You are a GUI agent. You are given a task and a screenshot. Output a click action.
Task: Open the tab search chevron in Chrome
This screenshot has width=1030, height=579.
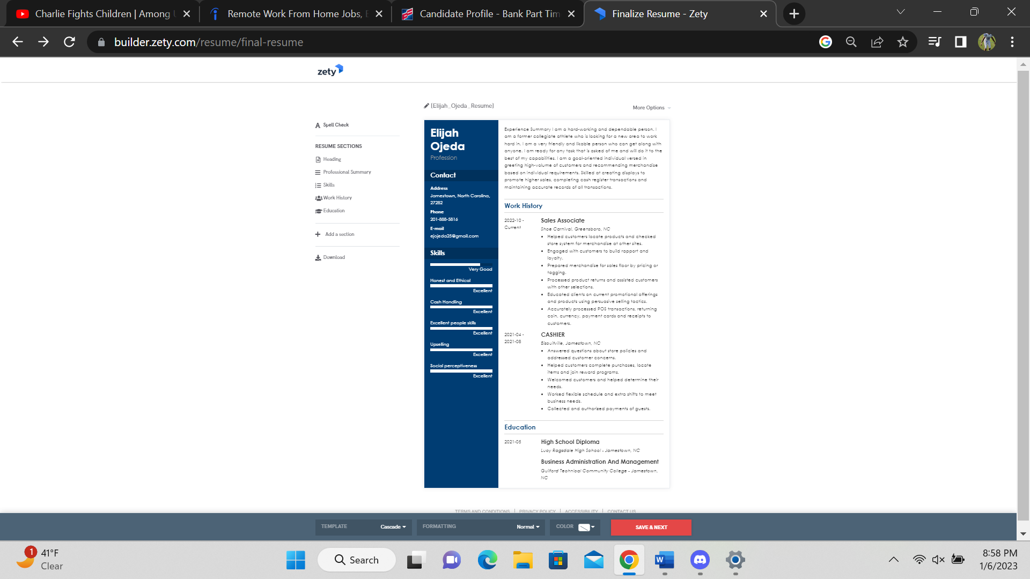(x=901, y=12)
